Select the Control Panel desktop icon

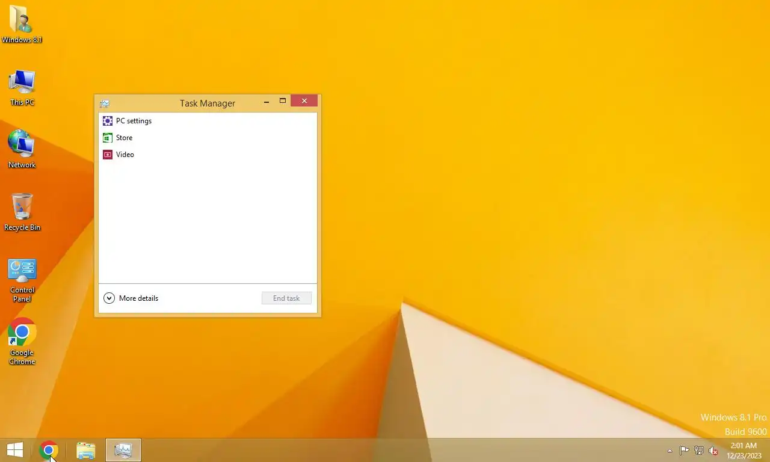pyautogui.click(x=22, y=280)
